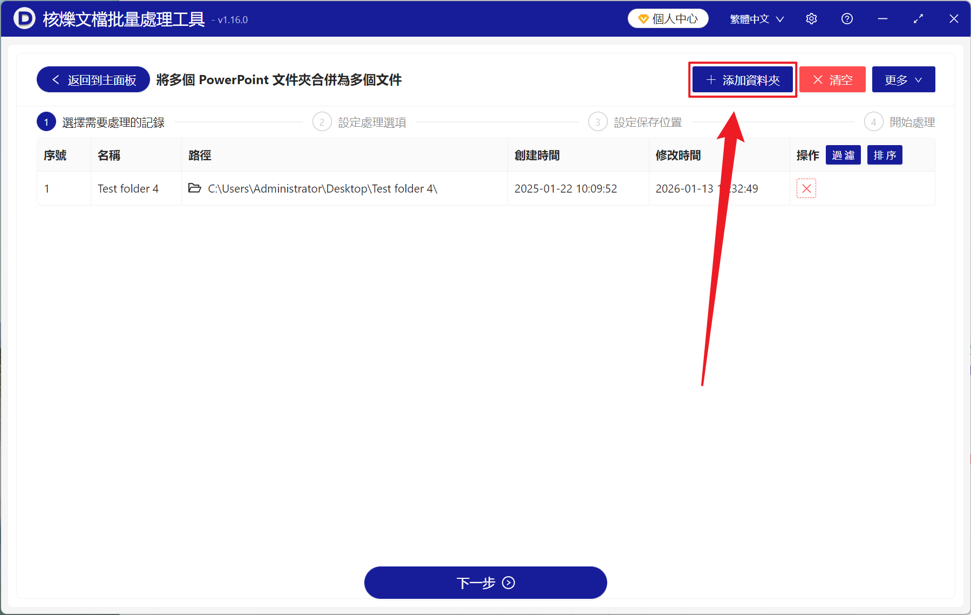Viewport: 971px width, 615px height.
Task: Click step 4 開始處理 progress indicator
Action: point(874,121)
